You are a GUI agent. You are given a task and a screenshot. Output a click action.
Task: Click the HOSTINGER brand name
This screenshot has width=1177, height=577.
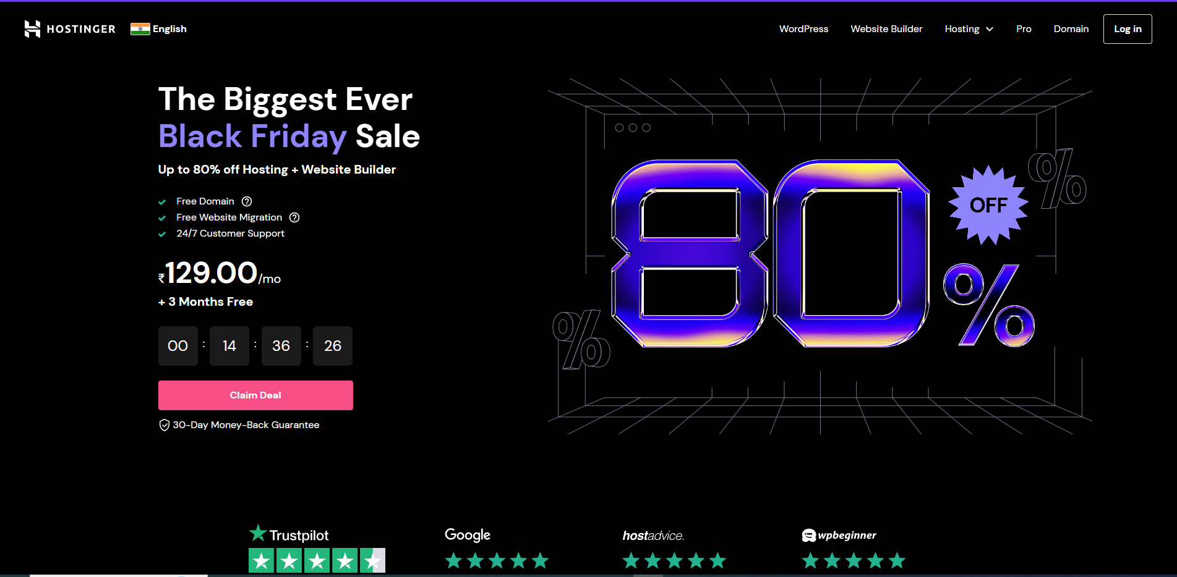[81, 29]
